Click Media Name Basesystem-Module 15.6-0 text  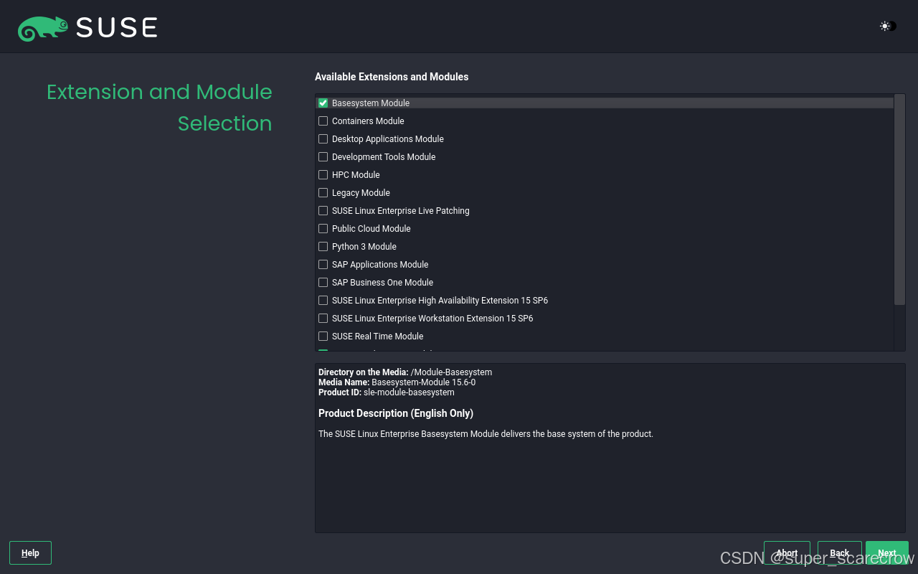click(x=397, y=382)
